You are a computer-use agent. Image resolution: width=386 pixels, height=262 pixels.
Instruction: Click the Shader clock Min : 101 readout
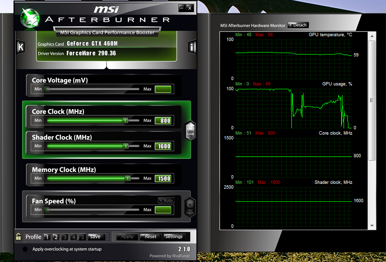pyautogui.click(x=244, y=182)
